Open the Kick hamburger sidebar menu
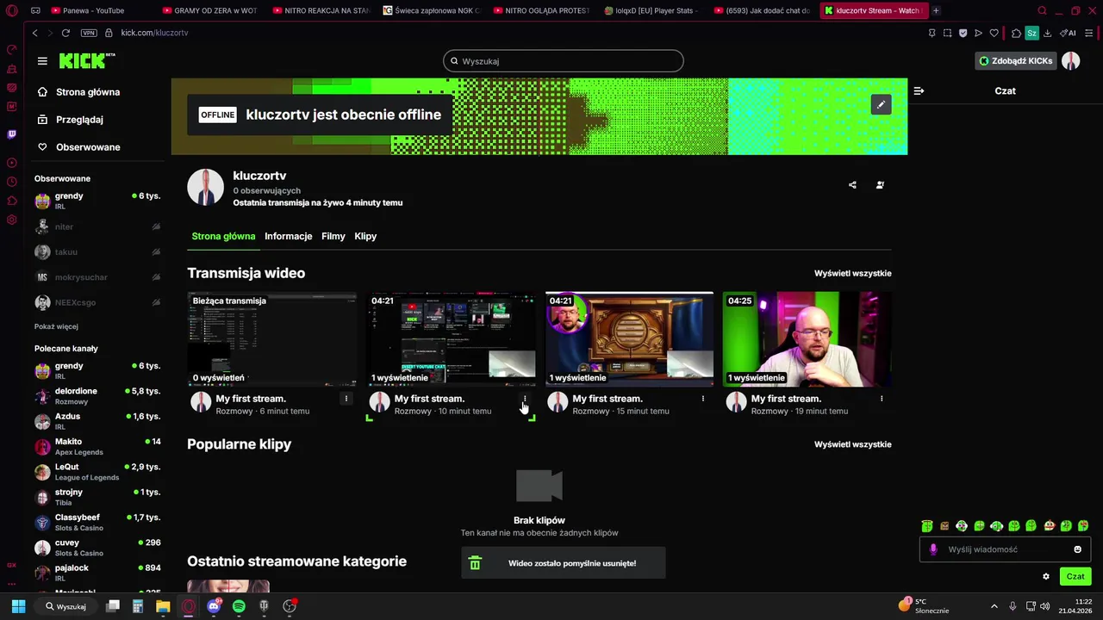 click(42, 61)
